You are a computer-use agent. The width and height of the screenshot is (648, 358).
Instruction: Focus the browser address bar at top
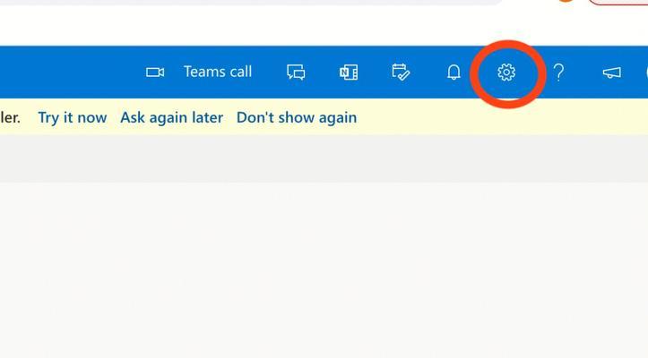pos(248,2)
